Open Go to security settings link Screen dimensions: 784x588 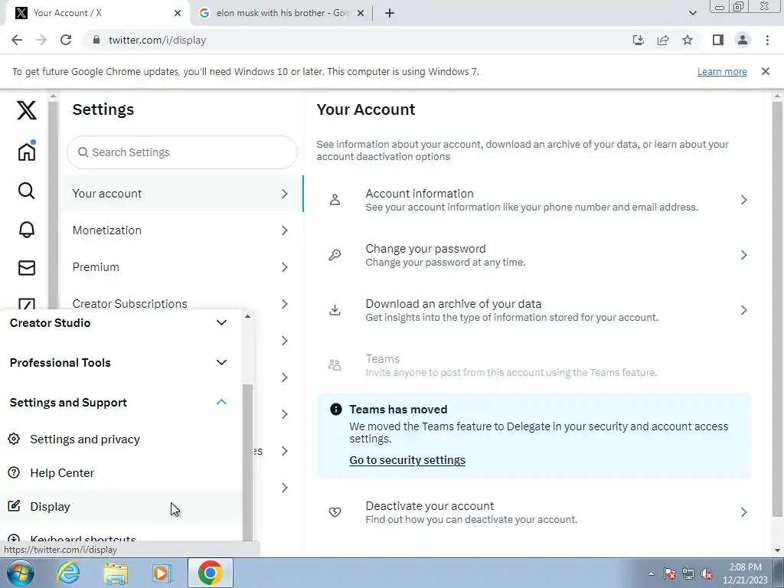tap(407, 460)
